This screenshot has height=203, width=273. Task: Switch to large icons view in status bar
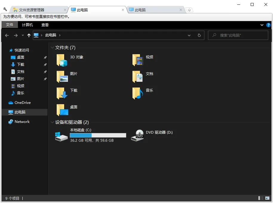tap(267, 198)
